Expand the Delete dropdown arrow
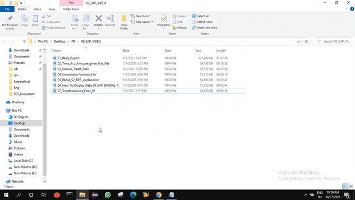Image resolution: width=355 pixels, height=200 pixels. pos(99,28)
